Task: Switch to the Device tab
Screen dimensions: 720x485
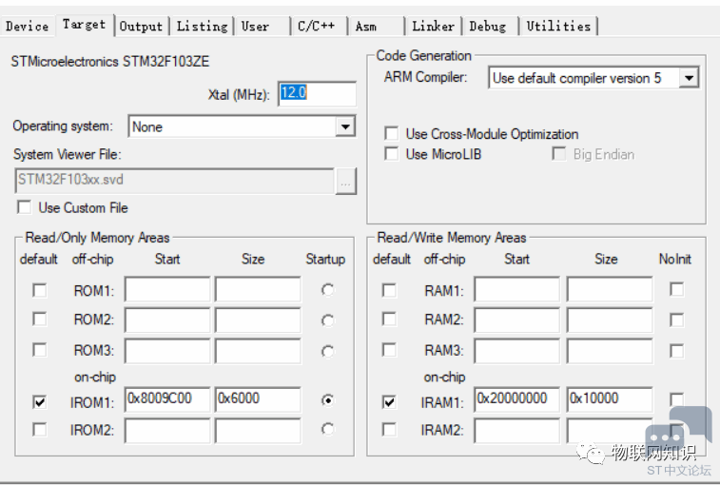Action: [x=28, y=27]
